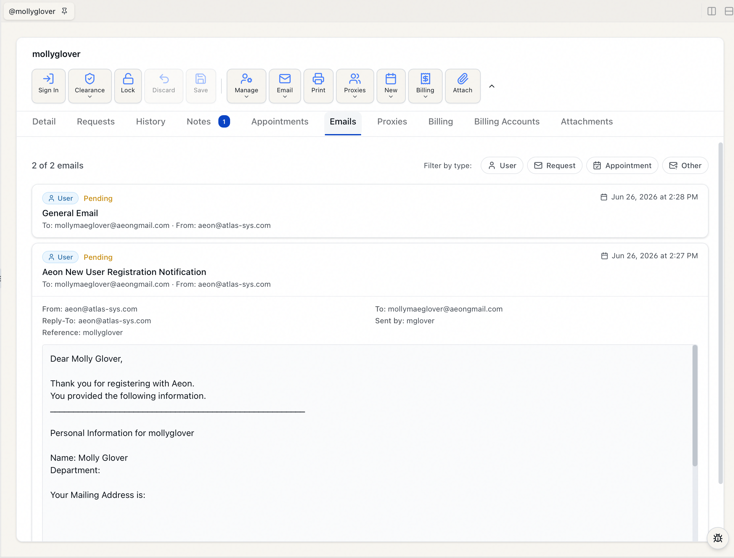Image resolution: width=734 pixels, height=558 pixels.
Task: Expand the New dropdown chevron
Action: (x=391, y=97)
